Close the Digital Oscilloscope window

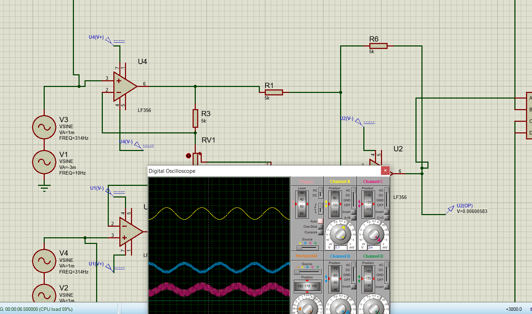tap(385, 170)
